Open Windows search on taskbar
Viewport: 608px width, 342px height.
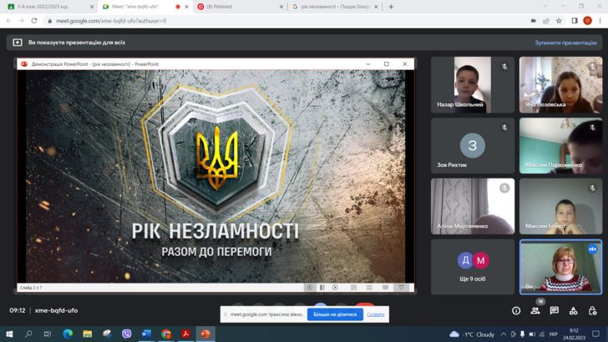[x=28, y=334]
